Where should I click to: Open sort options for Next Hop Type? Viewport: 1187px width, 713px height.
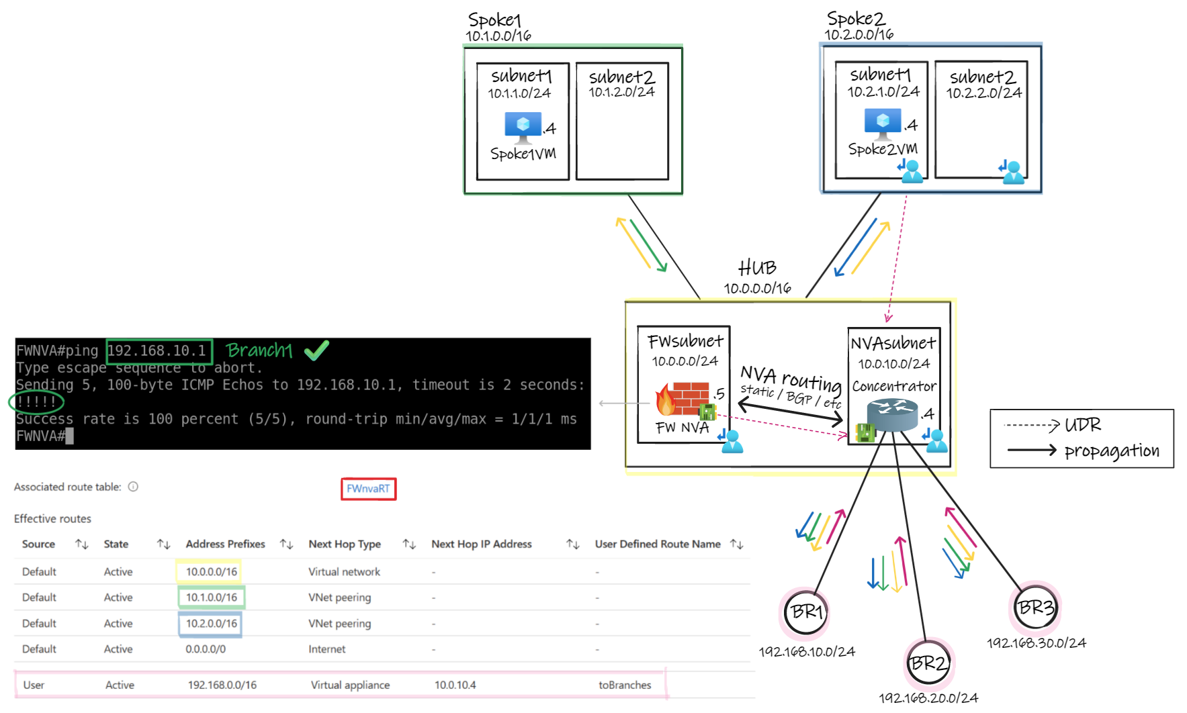408,544
